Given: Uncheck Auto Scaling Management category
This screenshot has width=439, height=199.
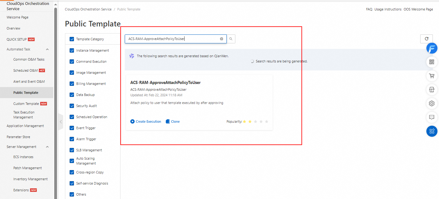Looking at the screenshot, I should click(x=72, y=161).
